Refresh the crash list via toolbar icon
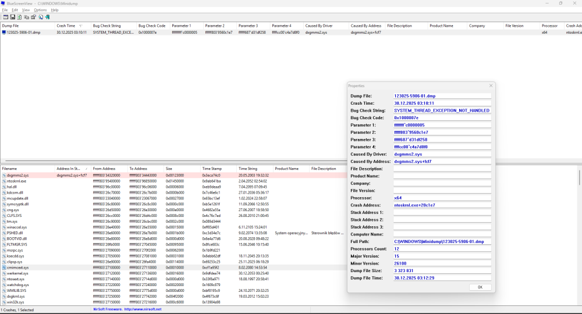Viewport: 582px width, 314px height. click(x=19, y=17)
